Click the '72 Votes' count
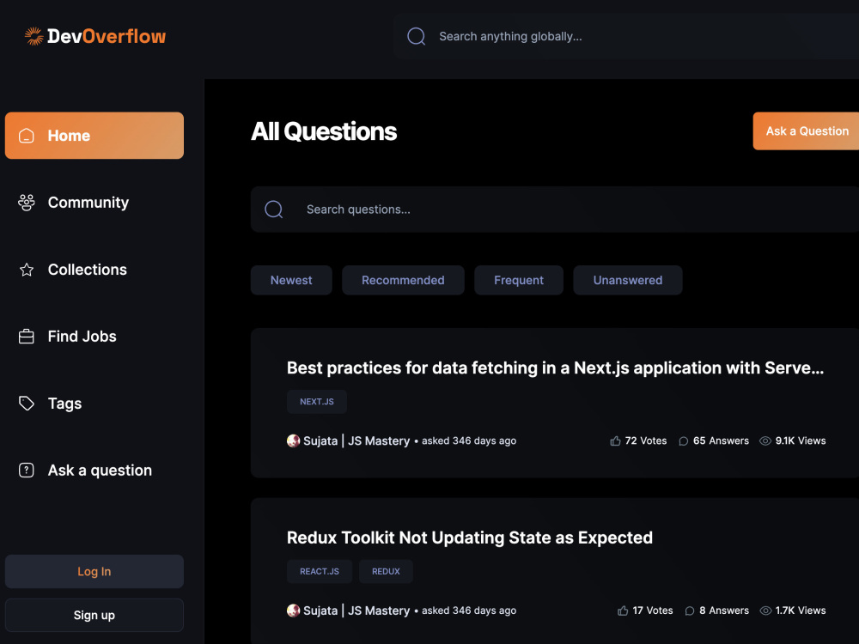This screenshot has width=859, height=644. click(x=646, y=440)
